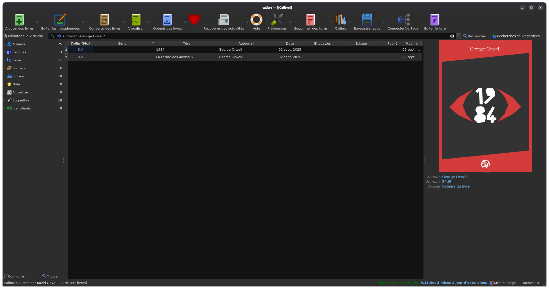Expand the Formats tree category

(x=4, y=68)
